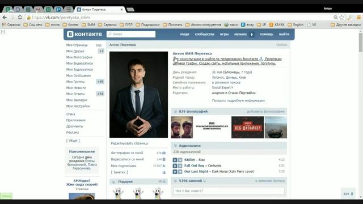The width and height of the screenshot is (363, 204).
Task: Open the [ VKopt ] menu item
Action: click(x=73, y=141)
